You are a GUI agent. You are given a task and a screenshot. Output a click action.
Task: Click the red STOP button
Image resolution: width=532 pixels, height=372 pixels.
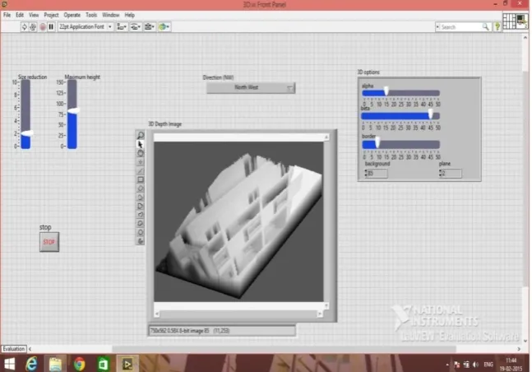click(49, 242)
